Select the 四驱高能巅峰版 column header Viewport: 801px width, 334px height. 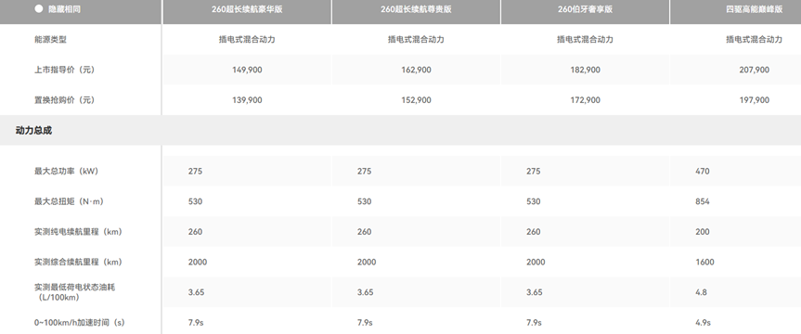[x=754, y=9]
